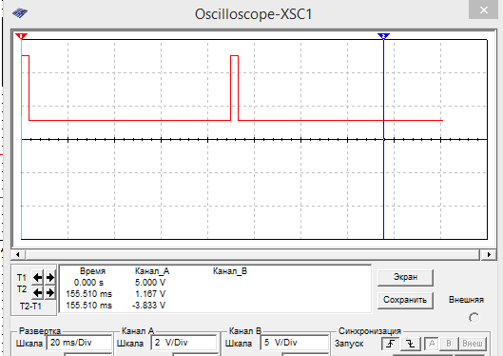Choose trigger source B button
Screen dimensions: 503x356
[449, 344]
